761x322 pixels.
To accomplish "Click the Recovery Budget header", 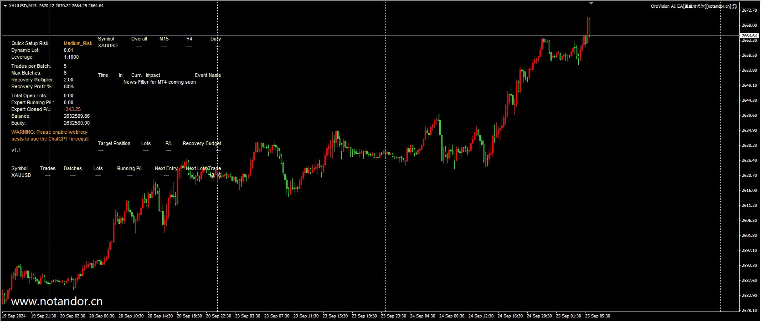I will point(202,144).
